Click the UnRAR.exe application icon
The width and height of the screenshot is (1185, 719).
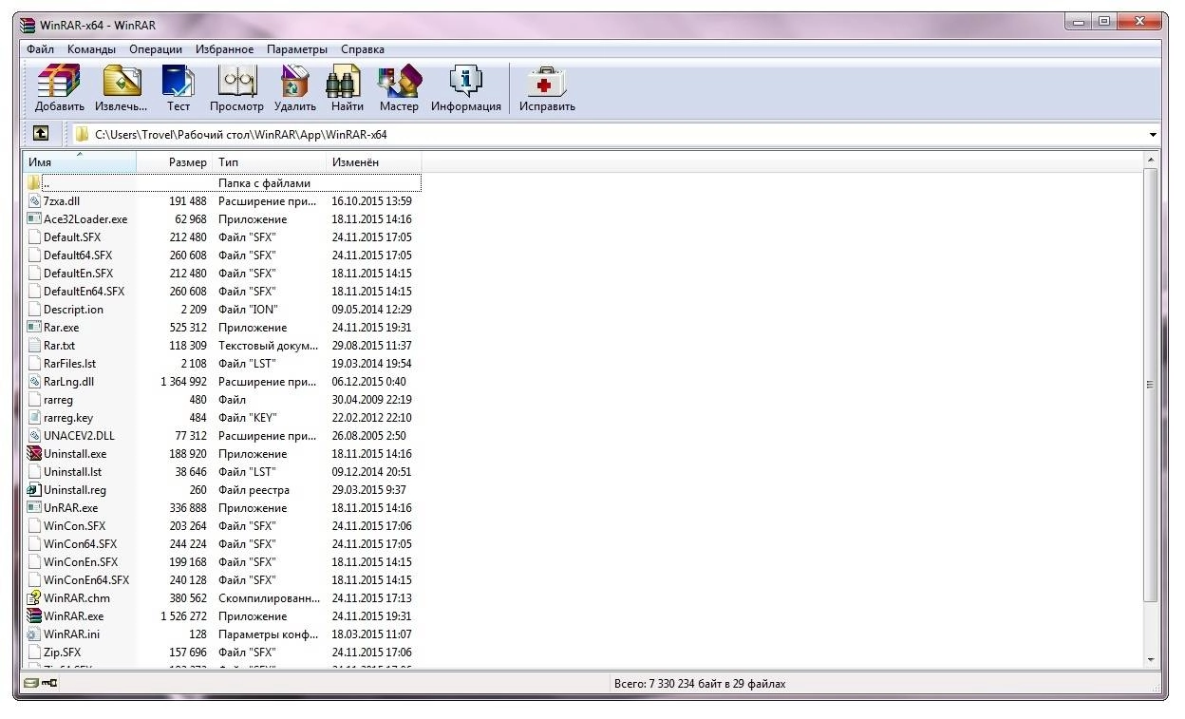click(x=35, y=508)
